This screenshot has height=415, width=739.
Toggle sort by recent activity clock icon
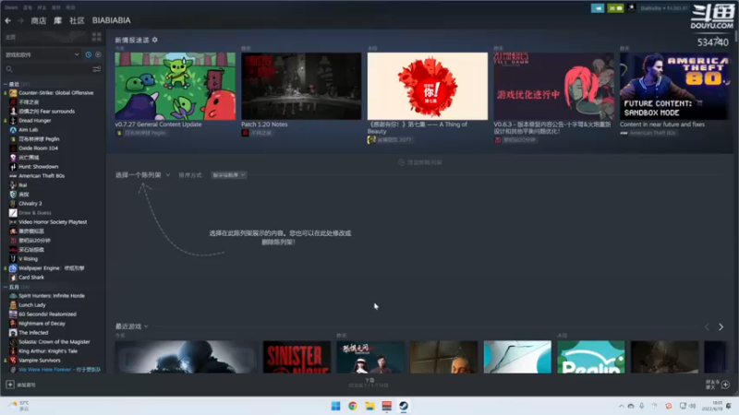pyautogui.click(x=88, y=54)
